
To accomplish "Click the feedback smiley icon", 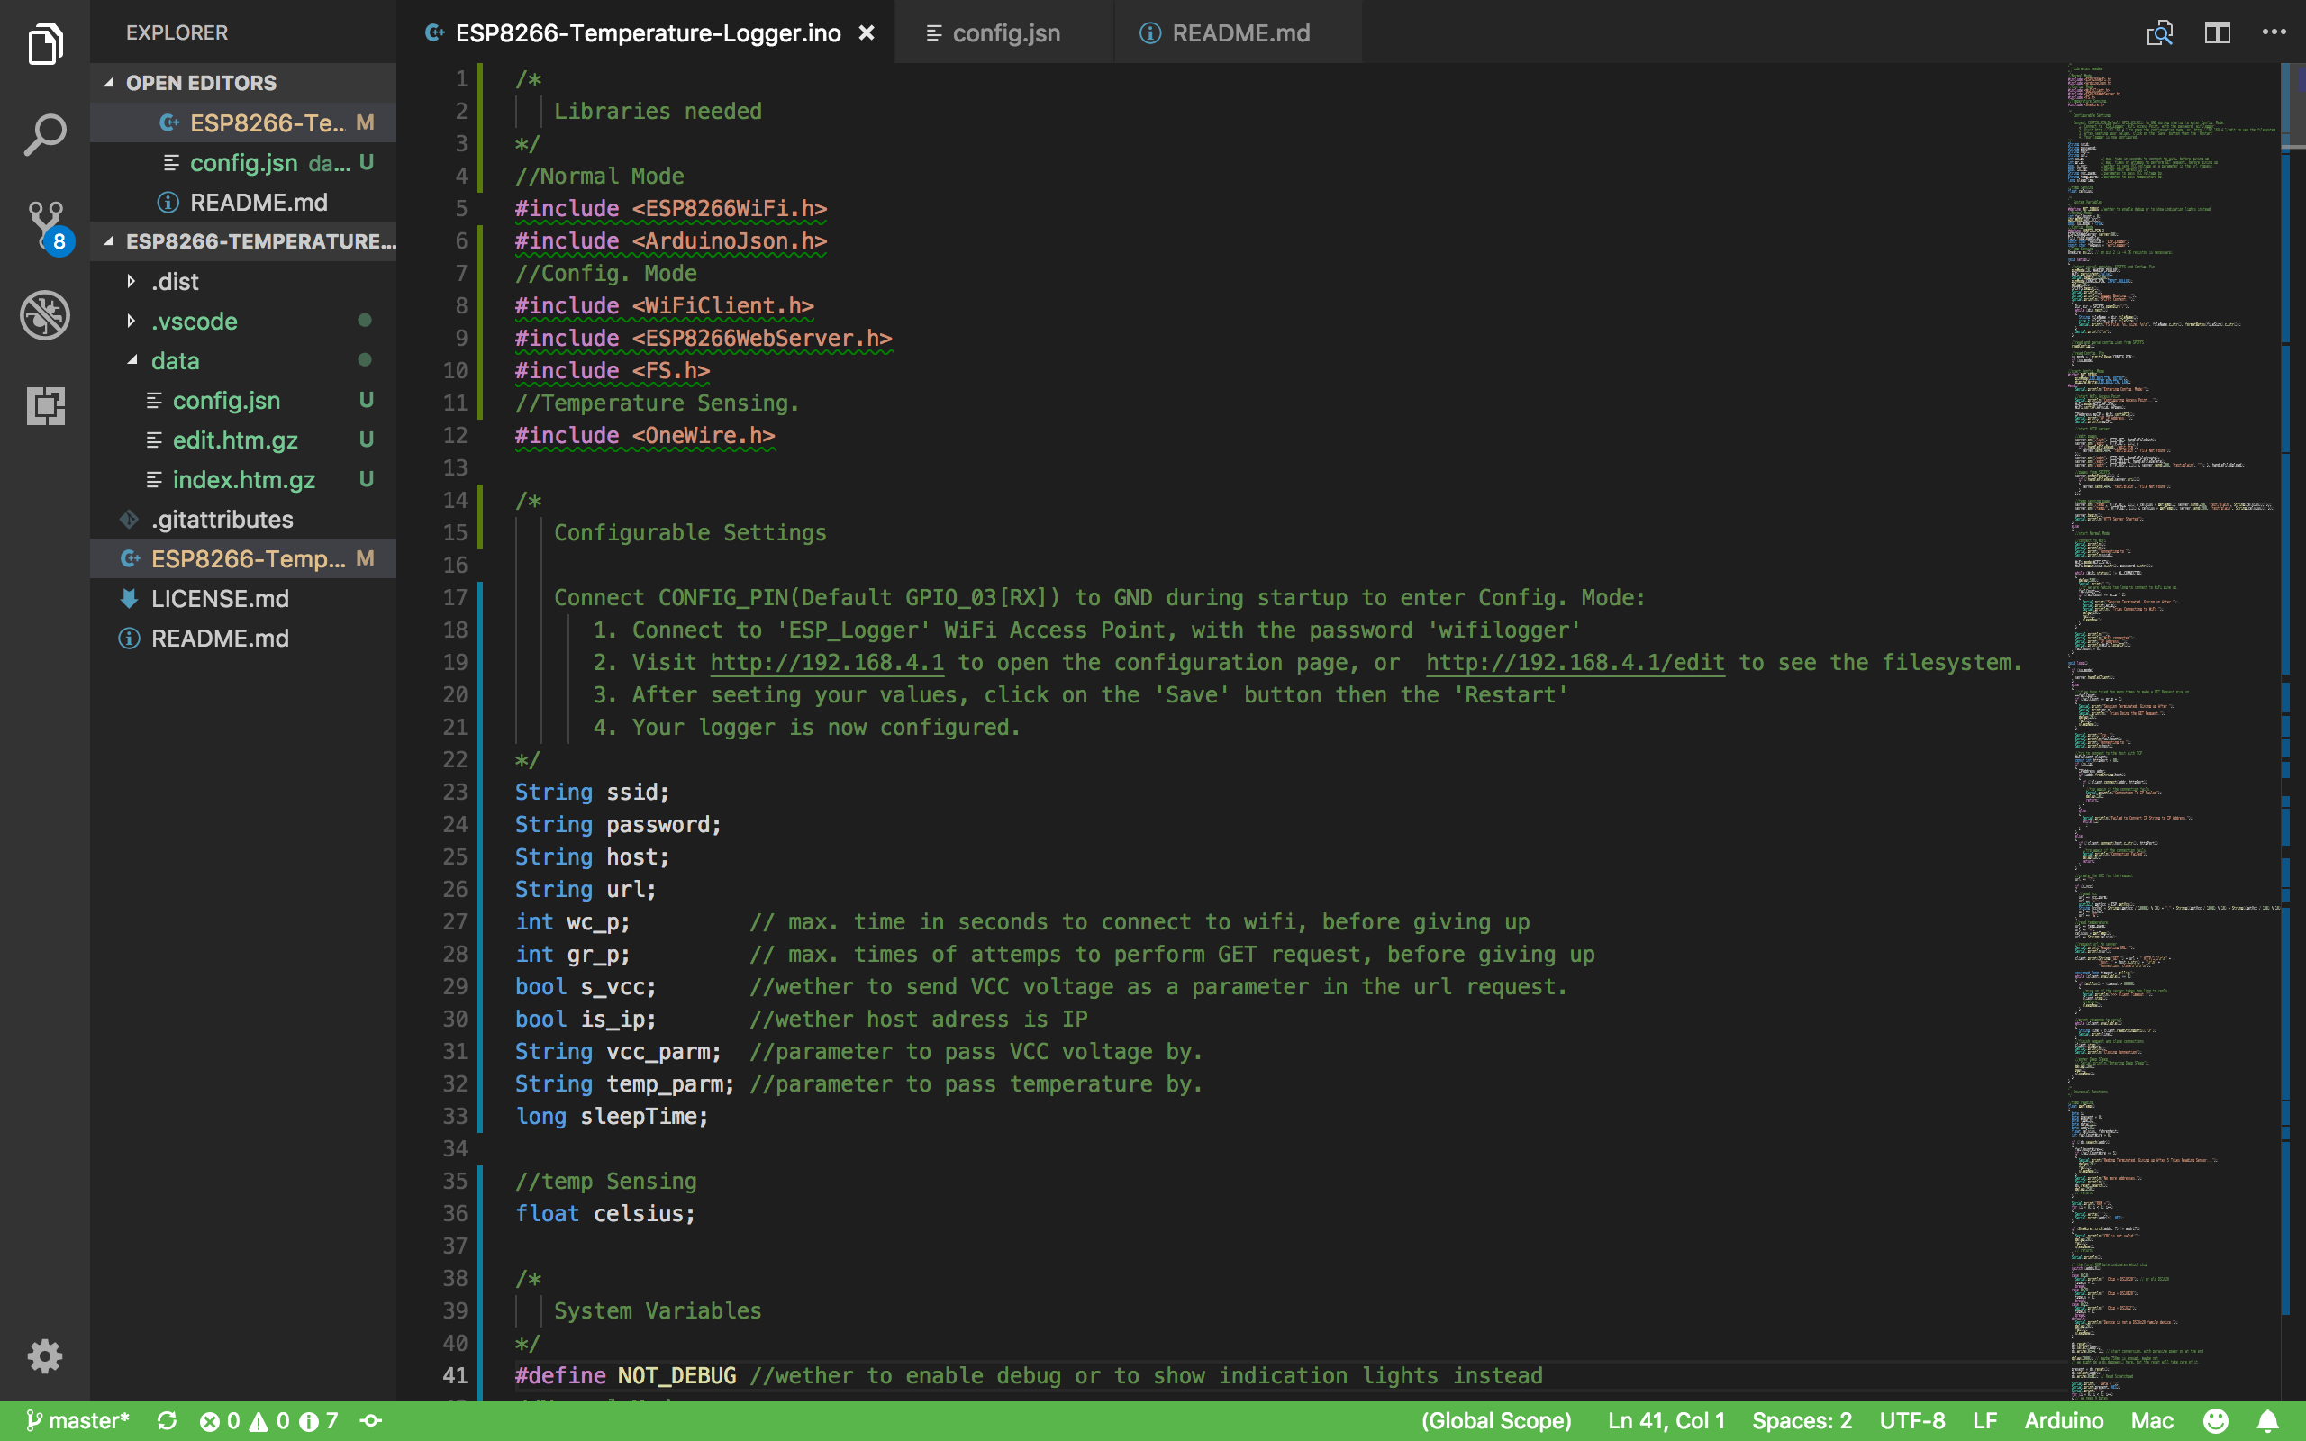I will point(2217,1421).
